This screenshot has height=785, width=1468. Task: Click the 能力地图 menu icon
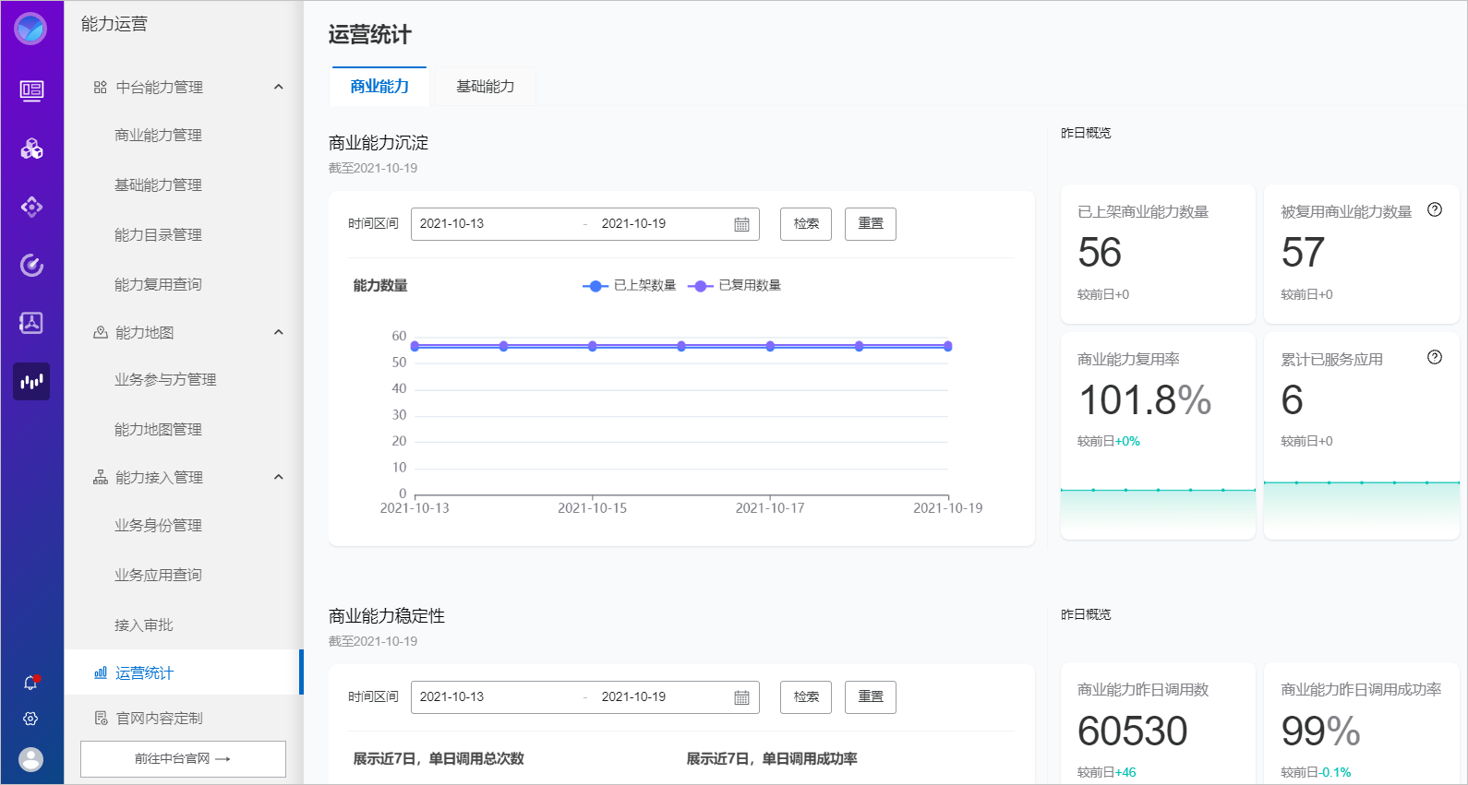pos(100,332)
